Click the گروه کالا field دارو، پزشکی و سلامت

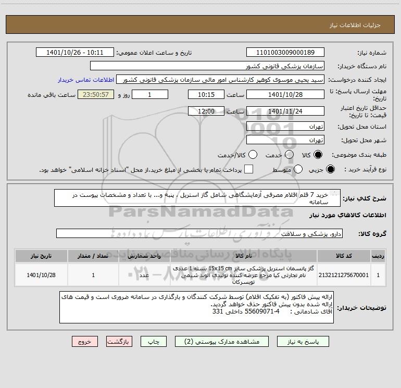[199, 233]
